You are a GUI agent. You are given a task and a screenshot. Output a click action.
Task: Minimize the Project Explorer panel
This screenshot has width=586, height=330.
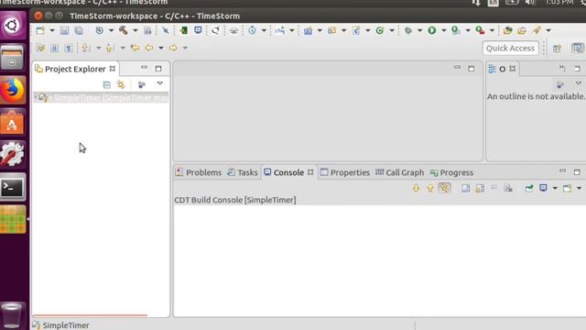[x=144, y=68]
